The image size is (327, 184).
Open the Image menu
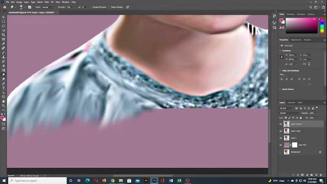click(x=19, y=2)
